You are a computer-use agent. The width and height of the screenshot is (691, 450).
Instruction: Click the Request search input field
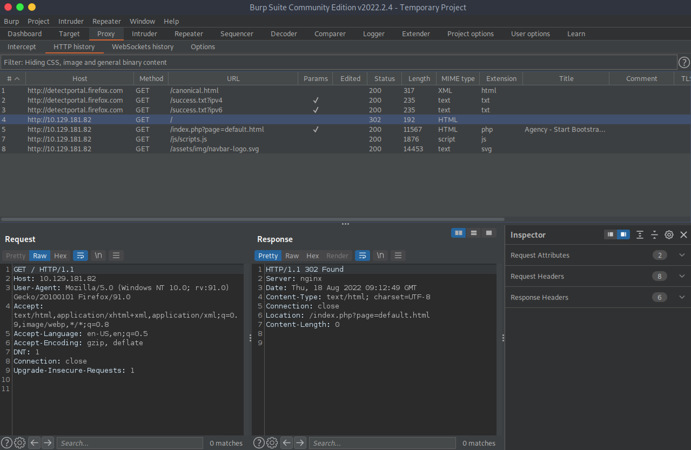point(130,443)
